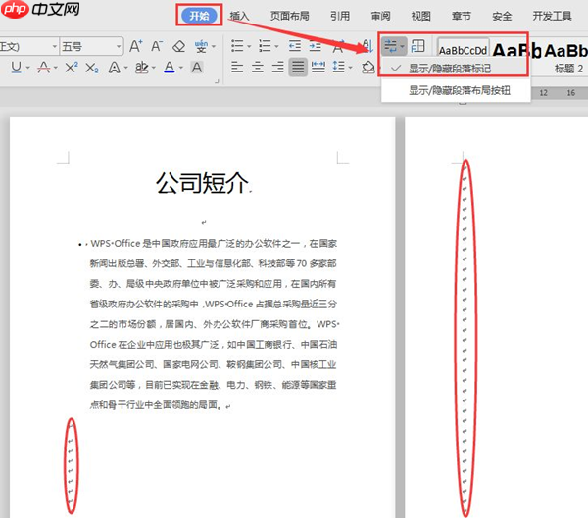The height and width of the screenshot is (518, 588).
Task: Expand the underline style dropdown arrow
Action: coord(27,68)
